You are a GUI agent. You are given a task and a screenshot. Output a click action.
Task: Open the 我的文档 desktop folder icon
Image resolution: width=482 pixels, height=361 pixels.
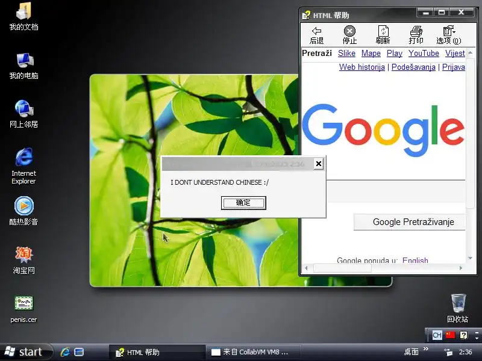[x=23, y=16]
